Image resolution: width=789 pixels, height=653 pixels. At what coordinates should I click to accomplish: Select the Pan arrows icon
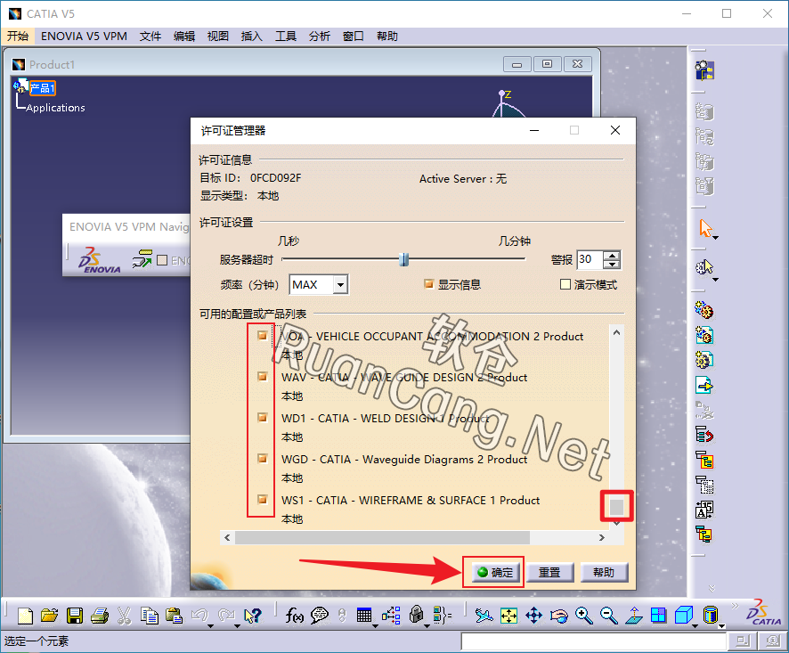(533, 616)
